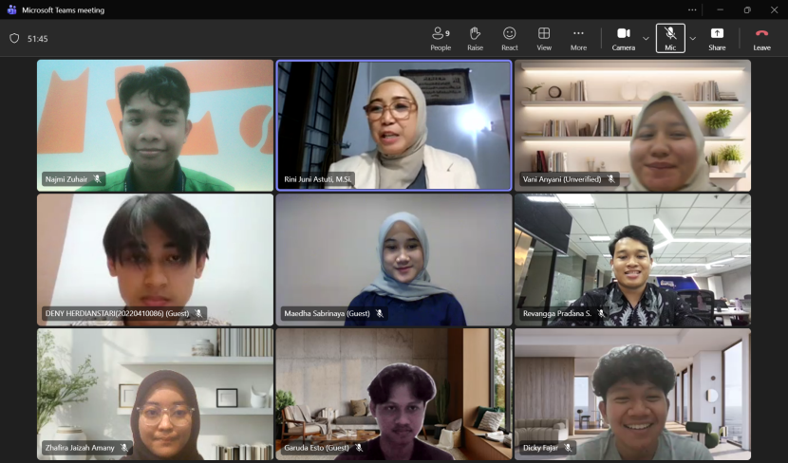Expand the Camera options dropdown arrow
The width and height of the screenshot is (788, 463).
tap(646, 39)
